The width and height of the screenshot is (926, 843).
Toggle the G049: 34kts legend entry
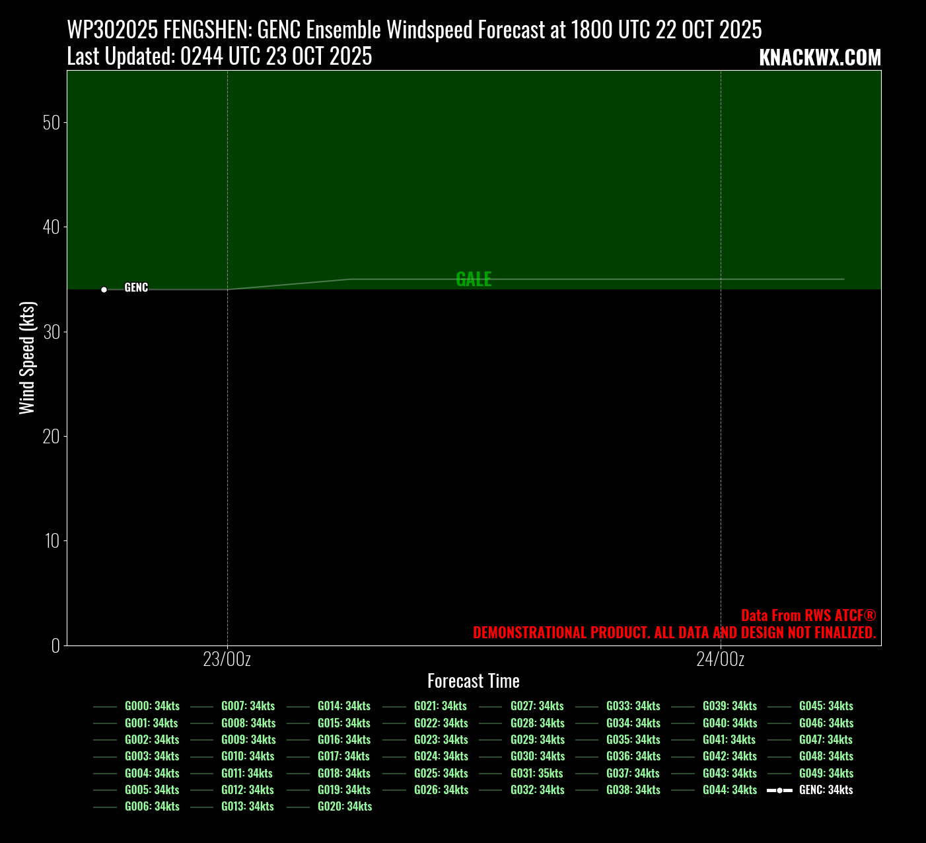[x=826, y=773]
